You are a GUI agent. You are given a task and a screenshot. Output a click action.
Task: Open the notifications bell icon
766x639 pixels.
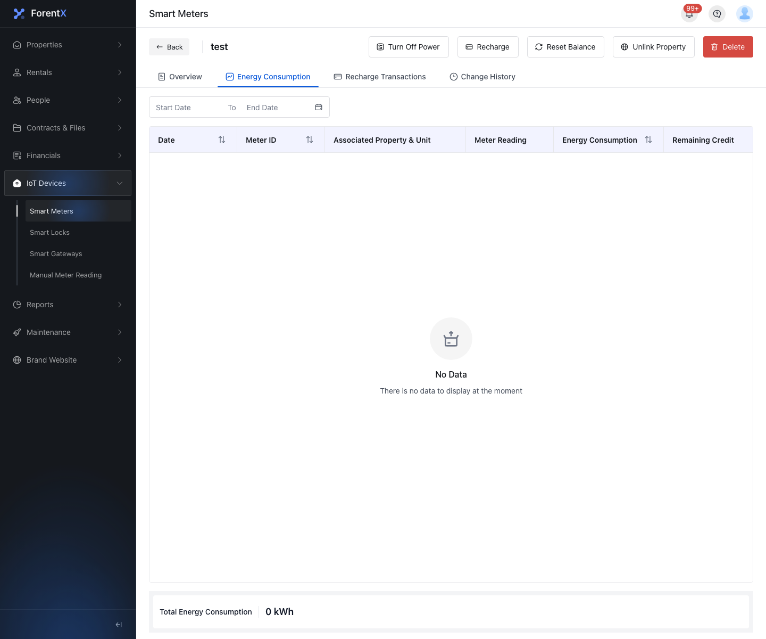(x=689, y=14)
